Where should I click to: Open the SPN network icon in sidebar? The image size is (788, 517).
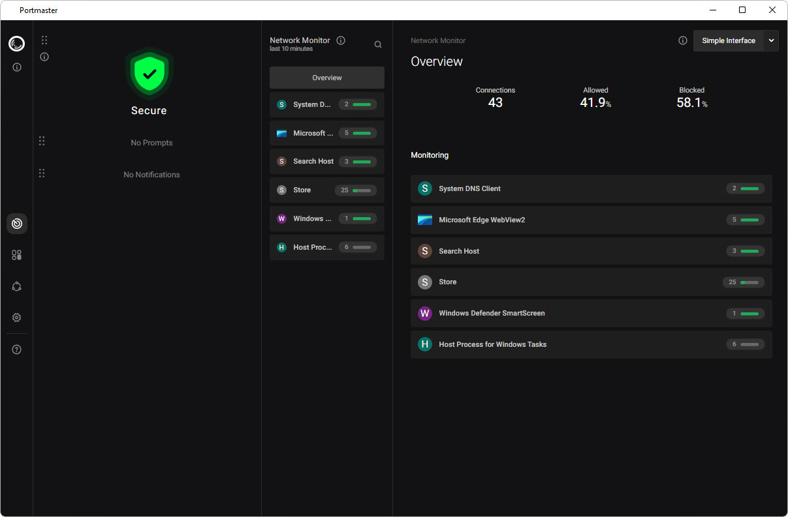17,286
